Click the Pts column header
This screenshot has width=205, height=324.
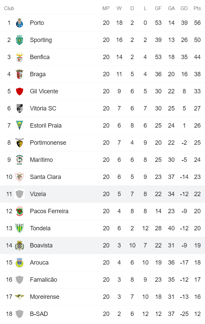pyautogui.click(x=197, y=8)
